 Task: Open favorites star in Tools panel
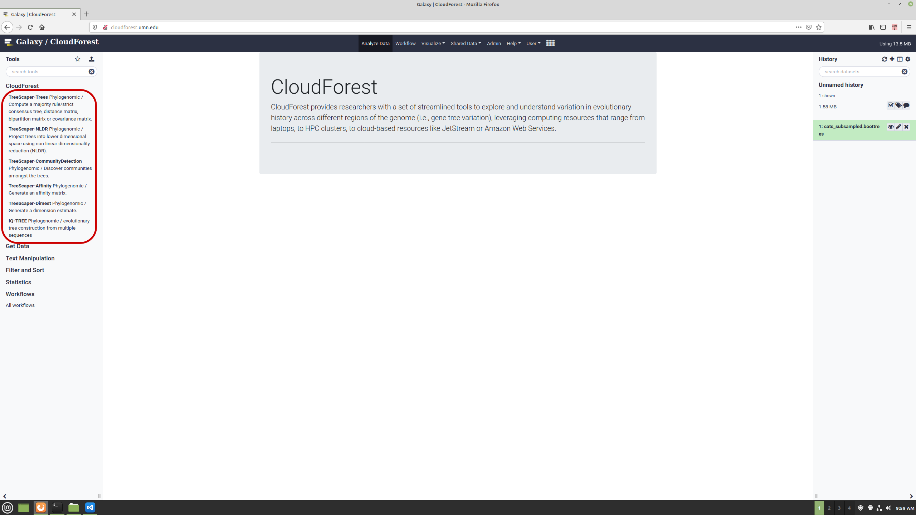tap(78, 59)
